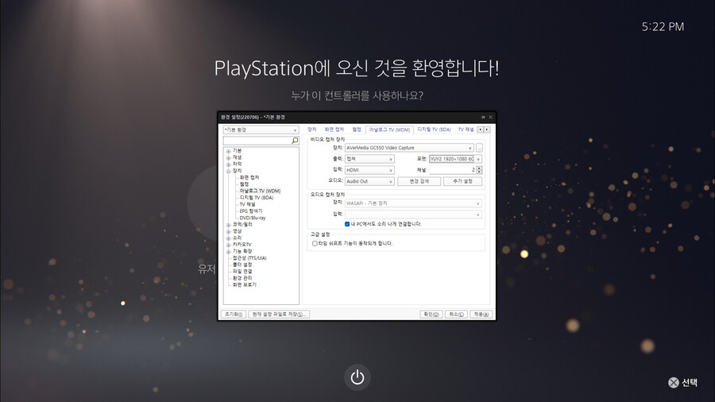This screenshot has width=715, height=402.
Task: Close the 환경 설정 dialog
Action: [491, 117]
